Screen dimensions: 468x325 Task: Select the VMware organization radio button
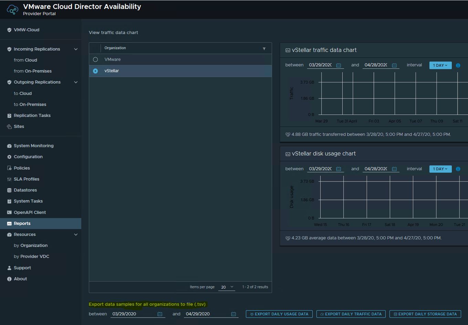(x=95, y=59)
